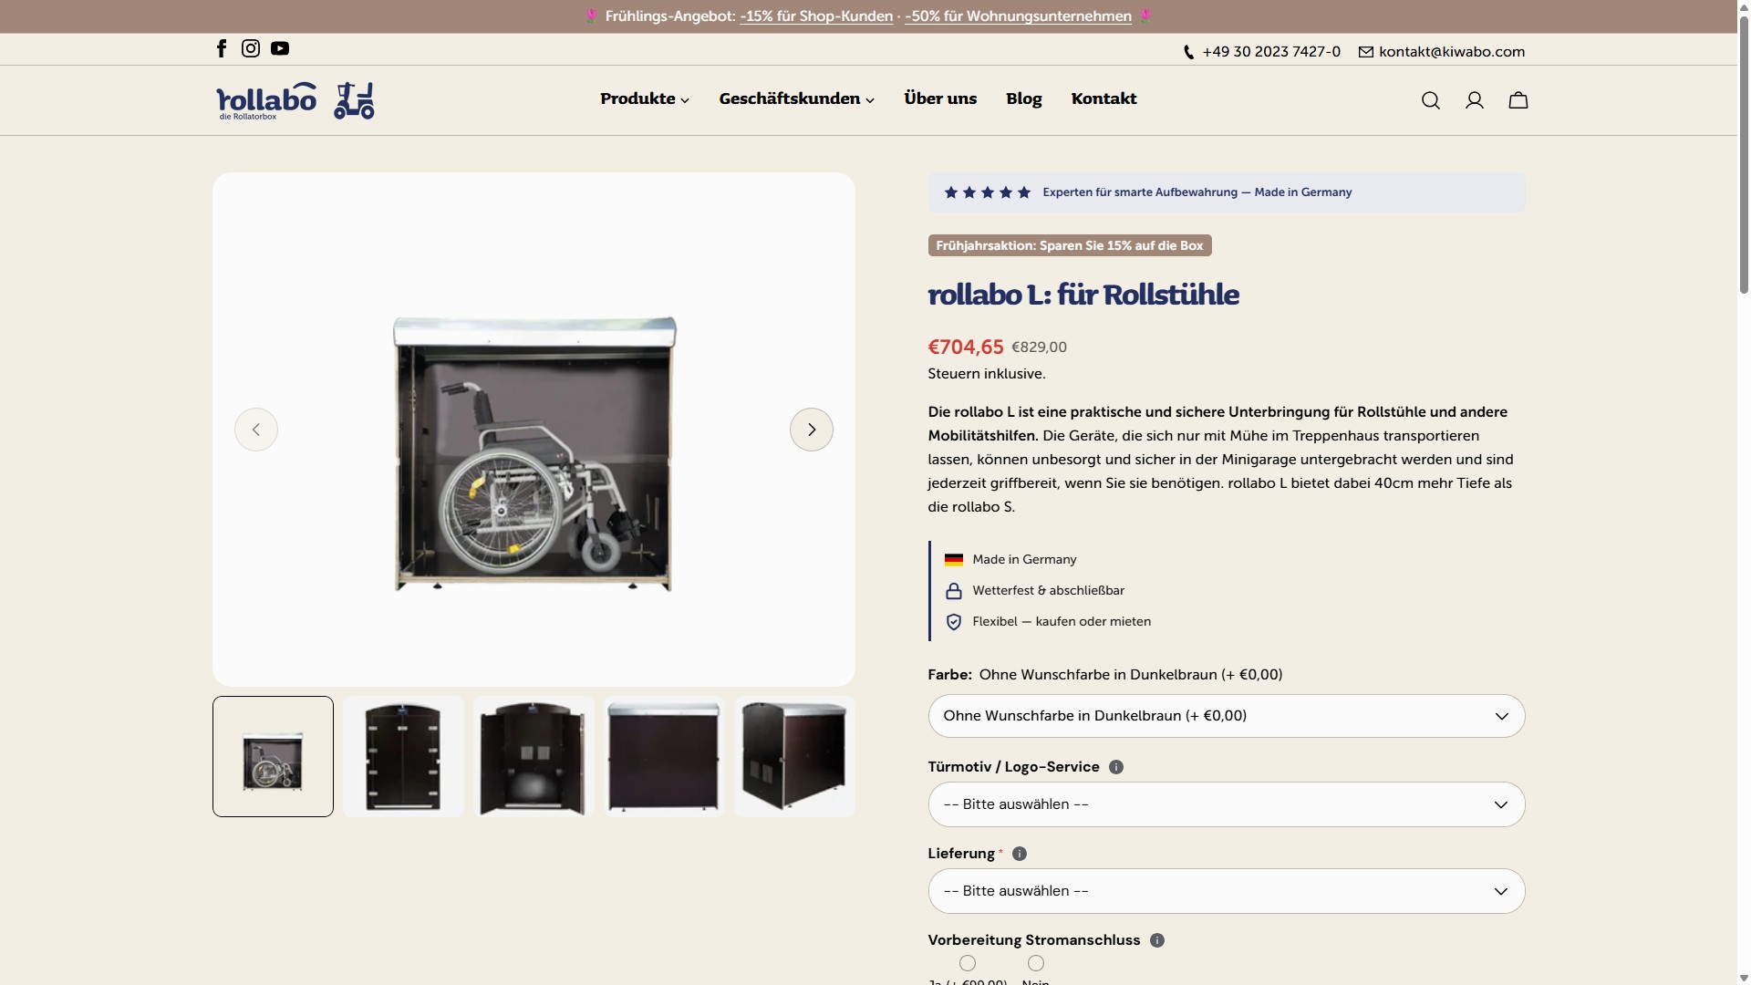Open the shopping cart icon

coord(1518,100)
